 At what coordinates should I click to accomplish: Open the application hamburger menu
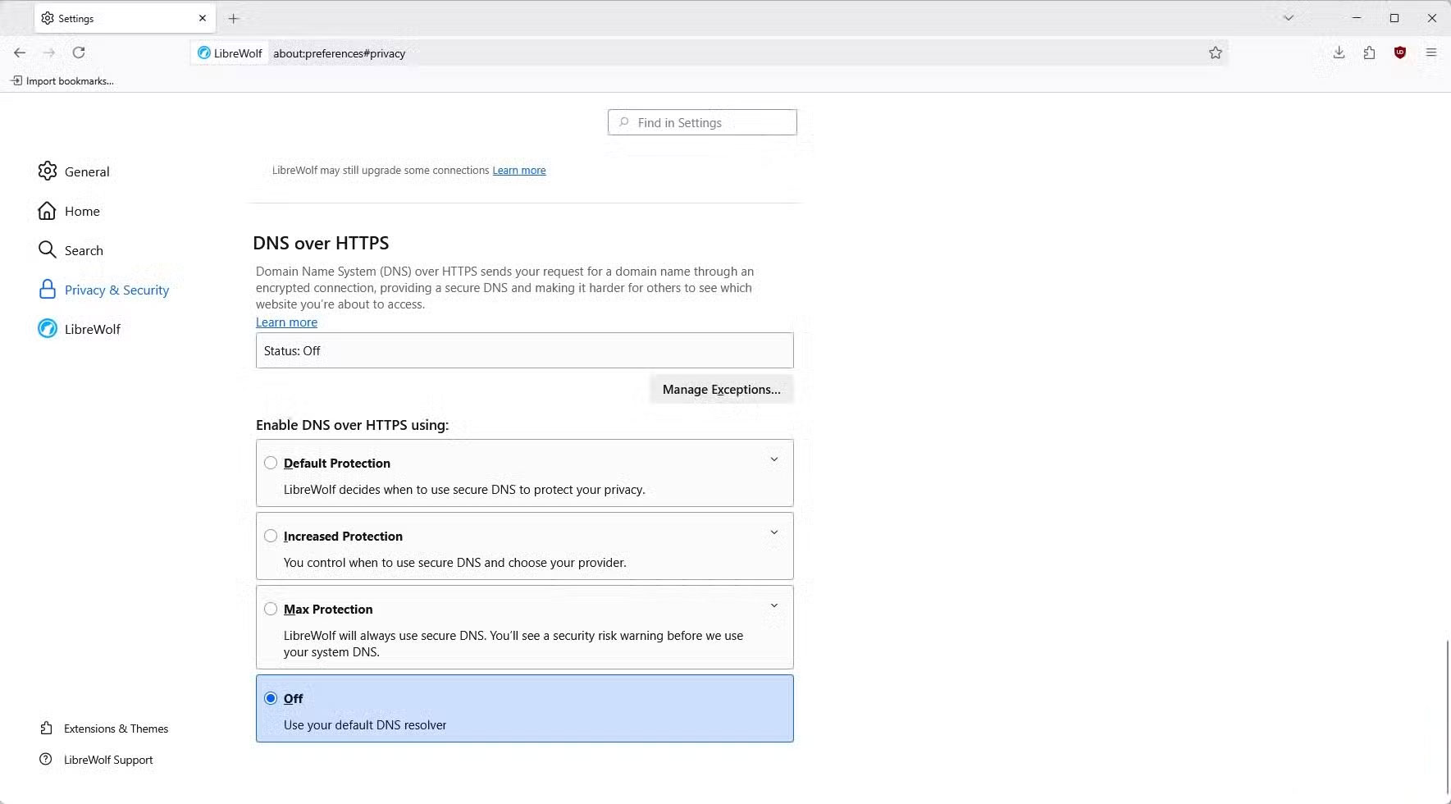(x=1430, y=53)
